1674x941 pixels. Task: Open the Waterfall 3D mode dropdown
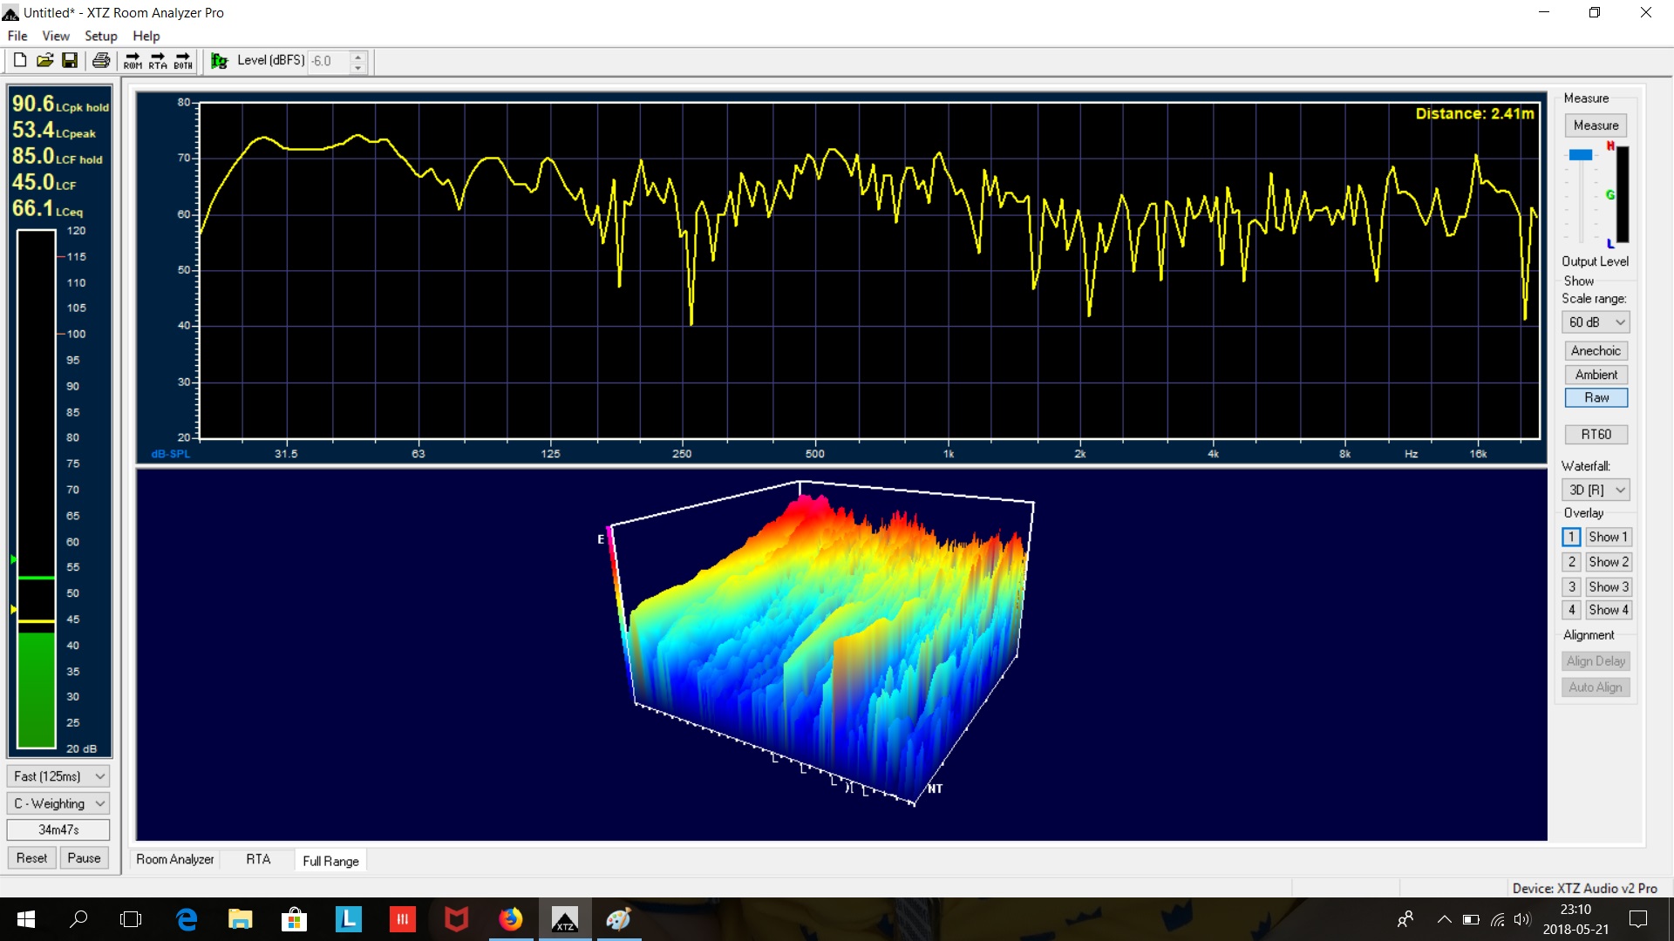point(1596,490)
